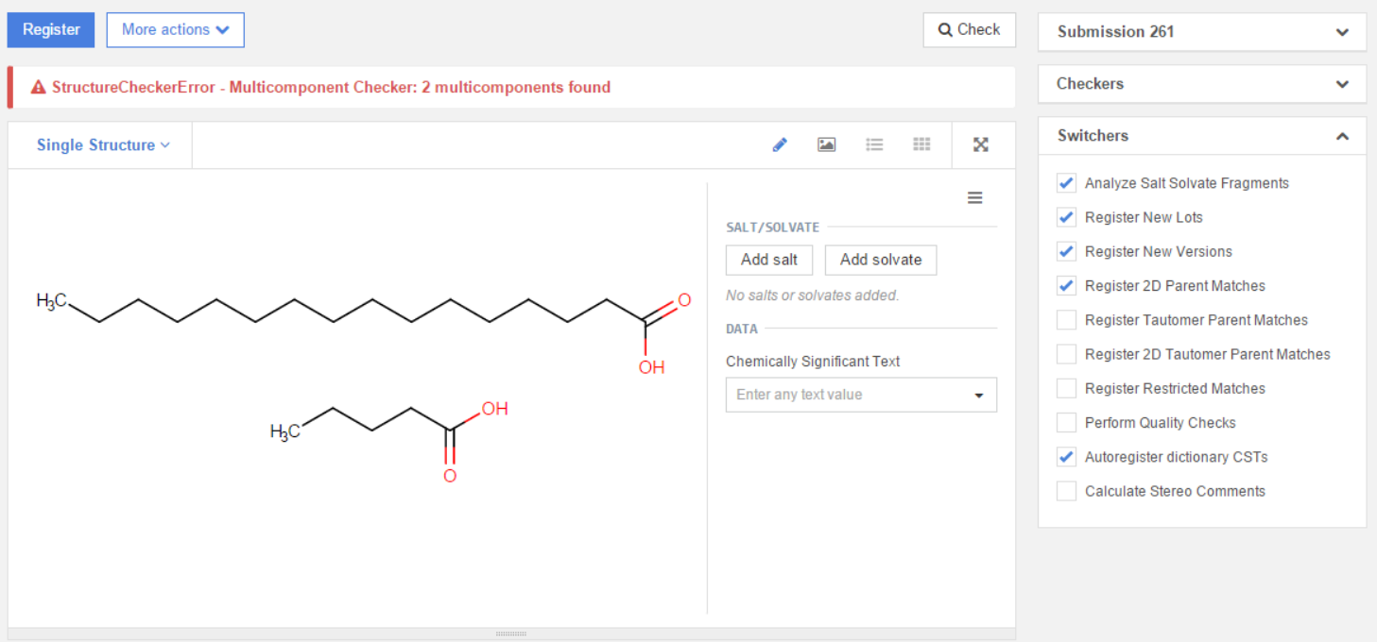The width and height of the screenshot is (1377, 642).
Task: Open the Single Structure dropdown
Action: coord(103,144)
